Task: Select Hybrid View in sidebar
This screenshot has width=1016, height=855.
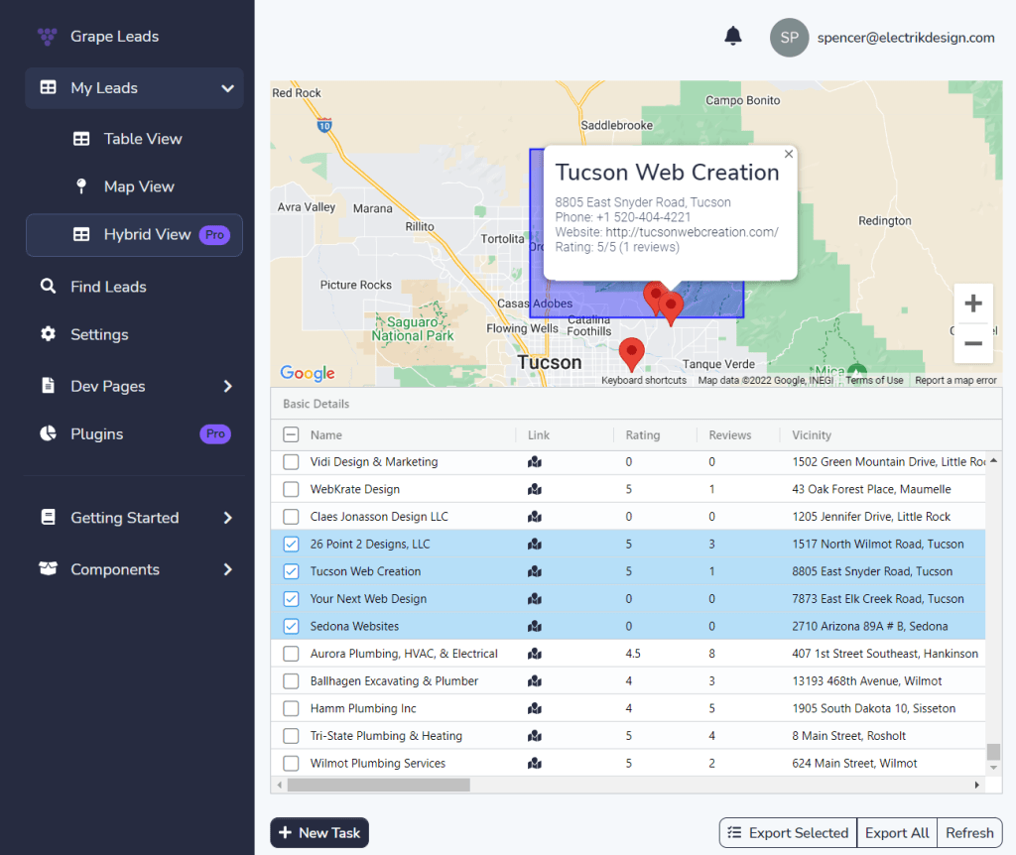Action: click(x=134, y=234)
